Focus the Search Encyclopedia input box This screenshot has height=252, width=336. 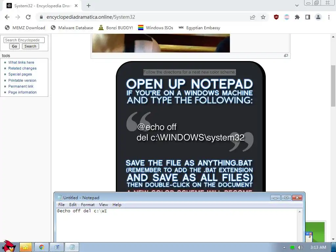click(x=24, y=40)
